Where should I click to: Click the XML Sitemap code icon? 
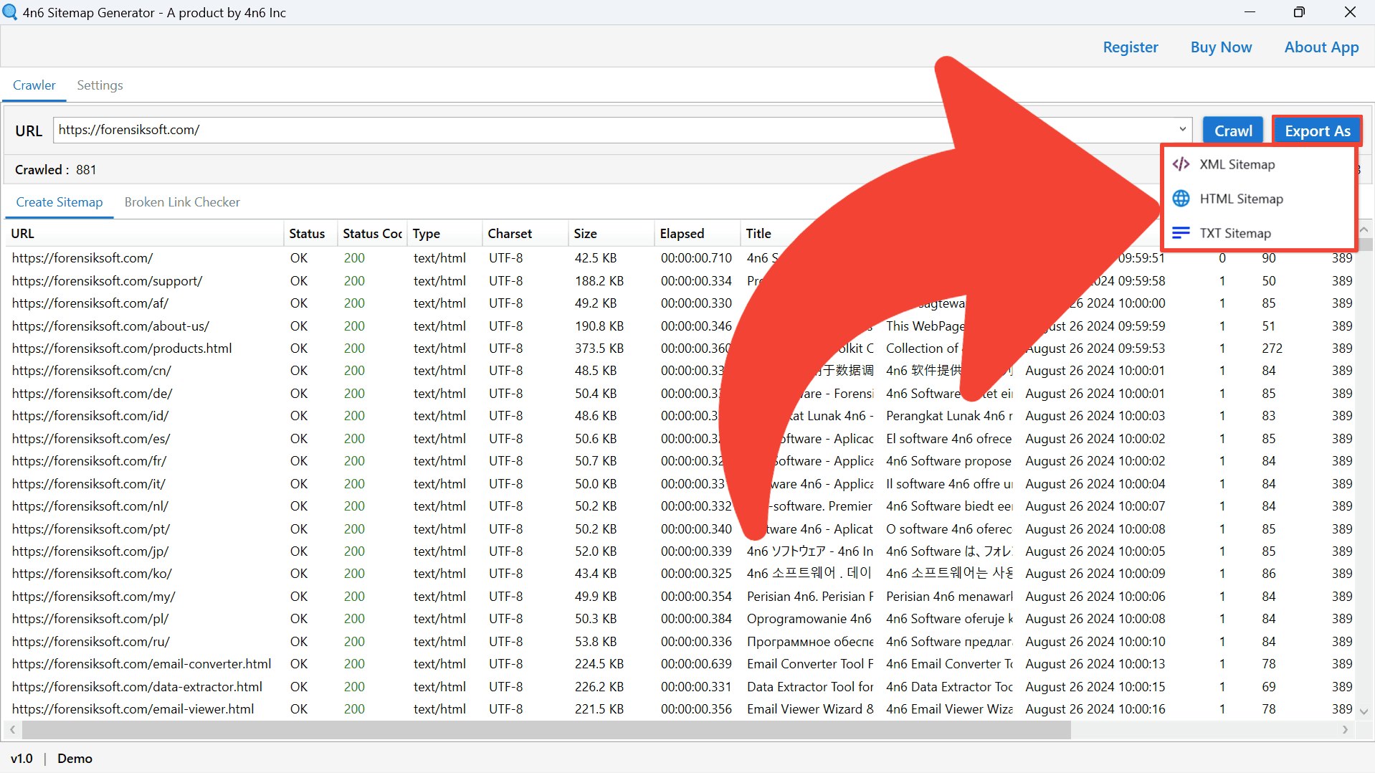pos(1181,164)
